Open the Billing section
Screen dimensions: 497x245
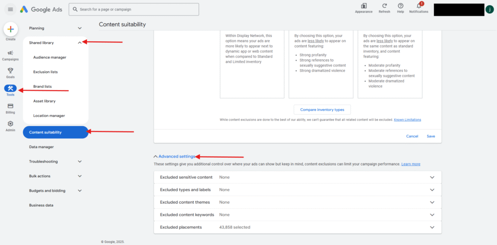(11, 108)
